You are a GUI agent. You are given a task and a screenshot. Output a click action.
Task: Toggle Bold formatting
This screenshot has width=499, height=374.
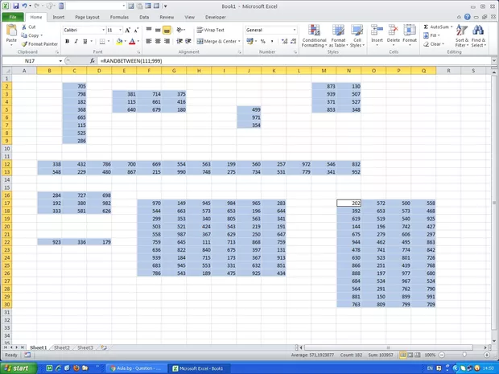(66, 41)
